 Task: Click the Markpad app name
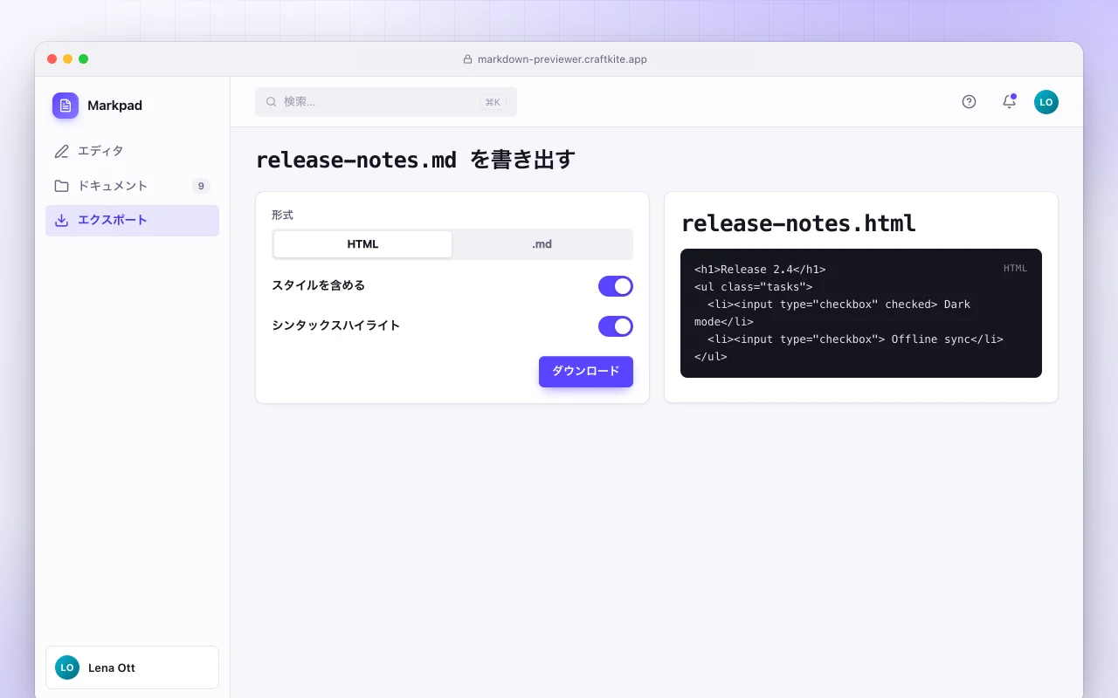[114, 106]
